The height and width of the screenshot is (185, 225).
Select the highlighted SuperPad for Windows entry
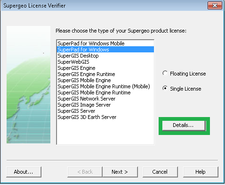pyautogui.click(x=105, y=50)
